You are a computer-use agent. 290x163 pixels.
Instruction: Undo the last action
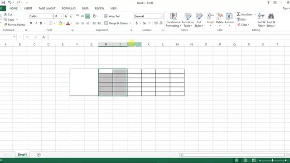click(10, 2)
